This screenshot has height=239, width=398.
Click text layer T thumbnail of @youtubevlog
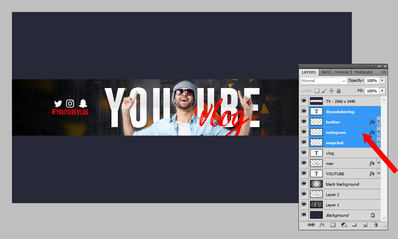316,112
